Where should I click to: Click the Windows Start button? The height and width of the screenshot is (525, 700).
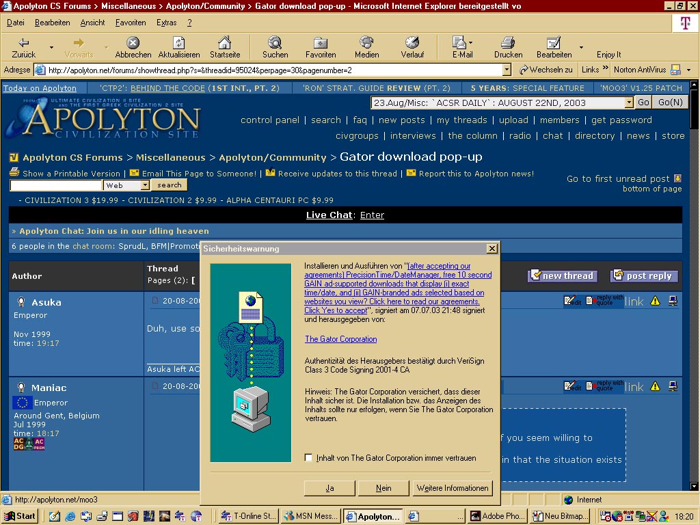pos(20,516)
